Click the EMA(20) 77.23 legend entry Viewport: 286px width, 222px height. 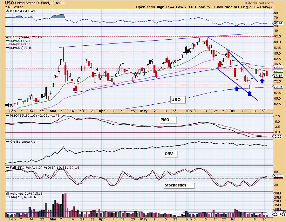pos(18,41)
